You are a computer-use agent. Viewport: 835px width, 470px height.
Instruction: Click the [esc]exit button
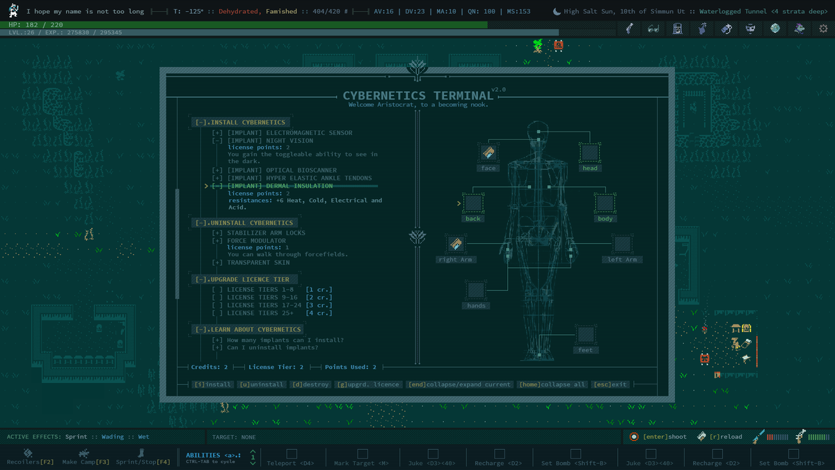coord(610,384)
